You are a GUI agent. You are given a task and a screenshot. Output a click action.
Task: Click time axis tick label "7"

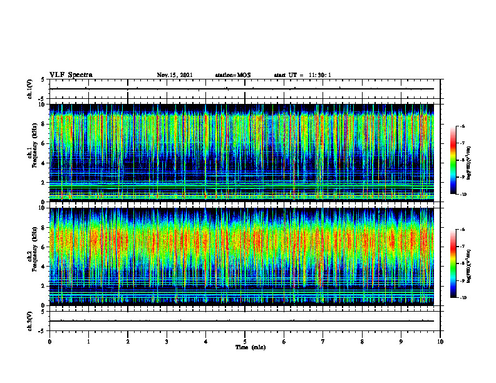coord(323,342)
